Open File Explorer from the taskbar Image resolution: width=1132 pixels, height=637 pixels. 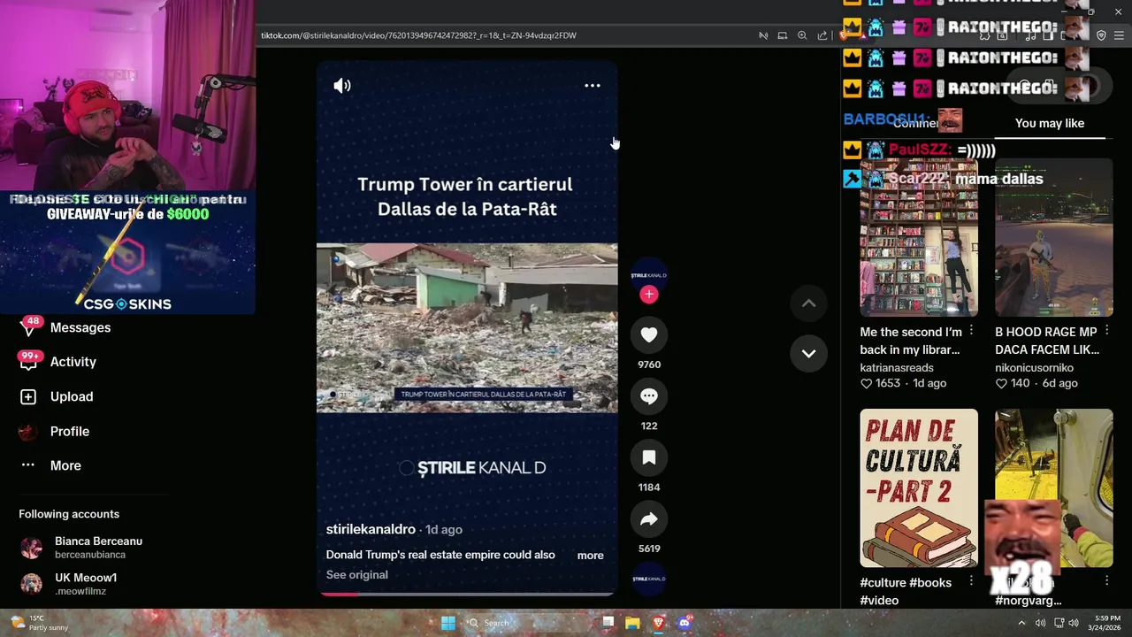(x=632, y=623)
